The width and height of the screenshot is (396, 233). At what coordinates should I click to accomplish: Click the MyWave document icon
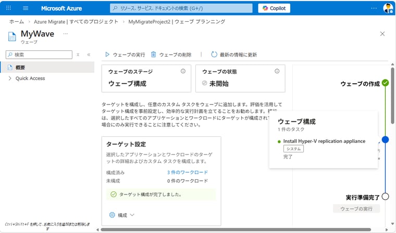pyautogui.click(x=12, y=36)
